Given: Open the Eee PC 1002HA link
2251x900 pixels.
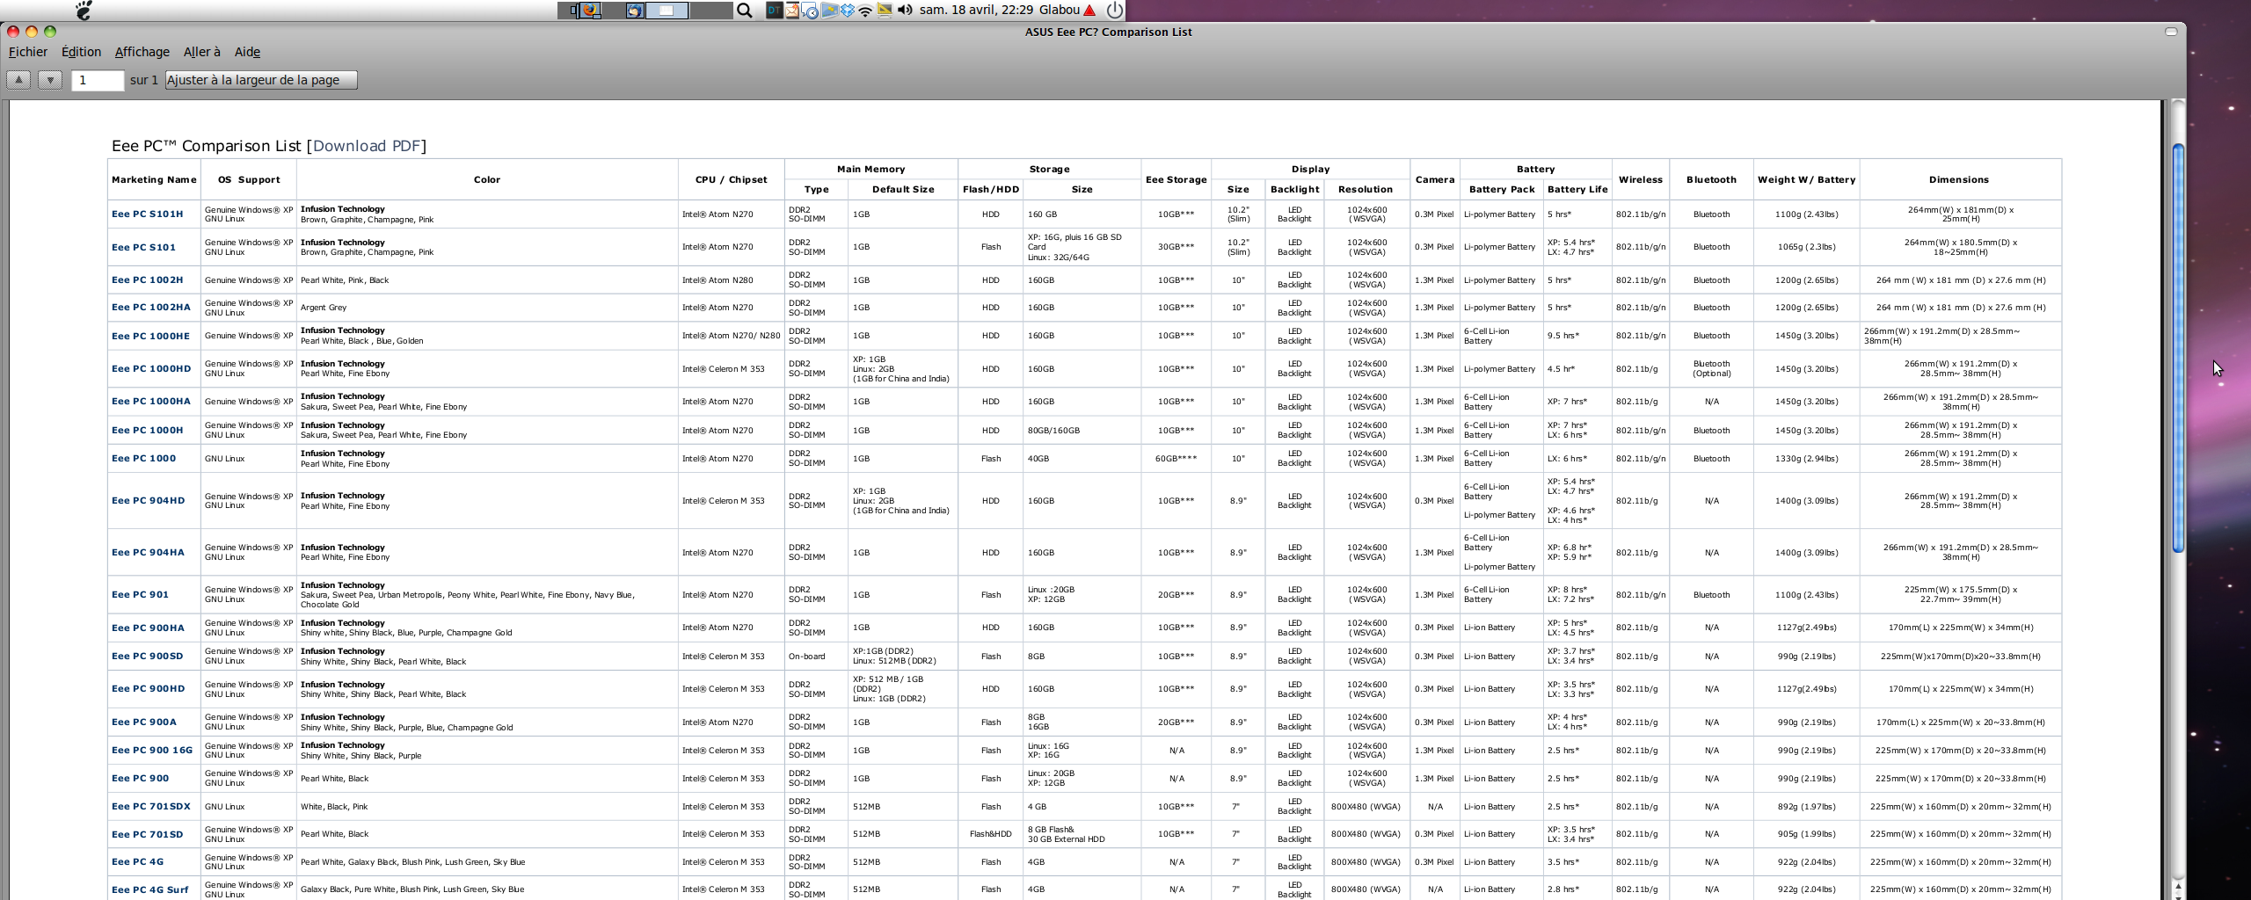Looking at the screenshot, I should (x=151, y=308).
